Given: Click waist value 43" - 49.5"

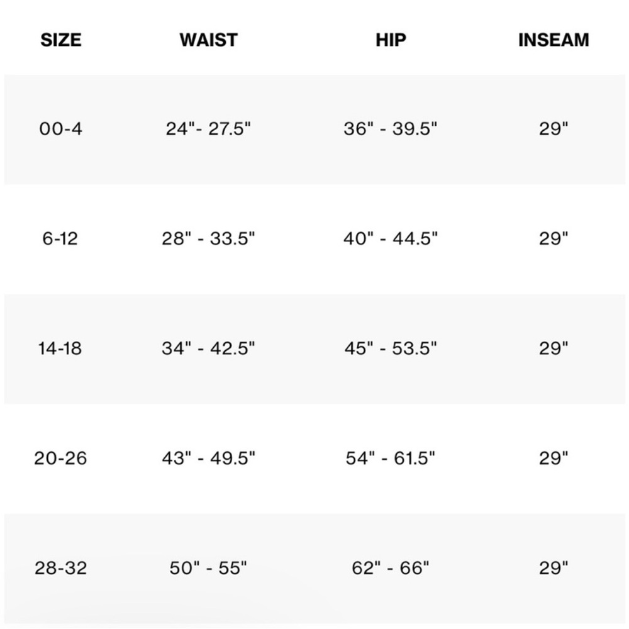Looking at the screenshot, I should (208, 459).
